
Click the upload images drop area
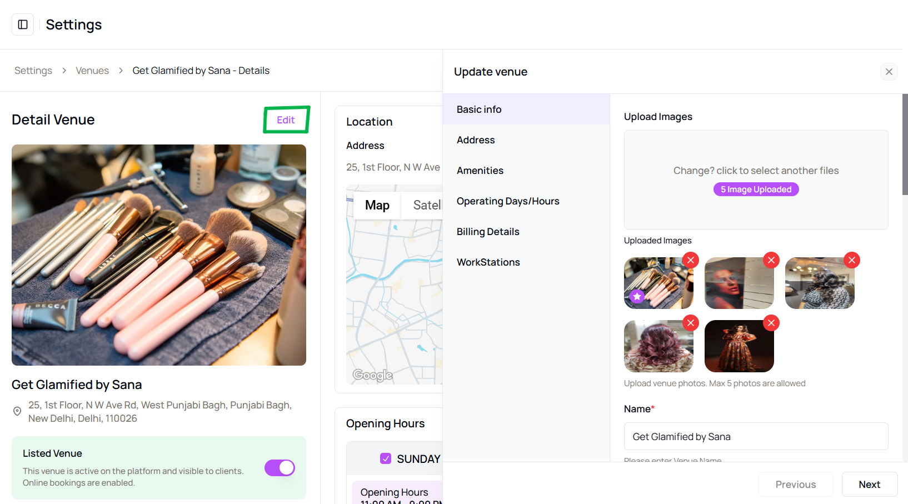pyautogui.click(x=756, y=179)
